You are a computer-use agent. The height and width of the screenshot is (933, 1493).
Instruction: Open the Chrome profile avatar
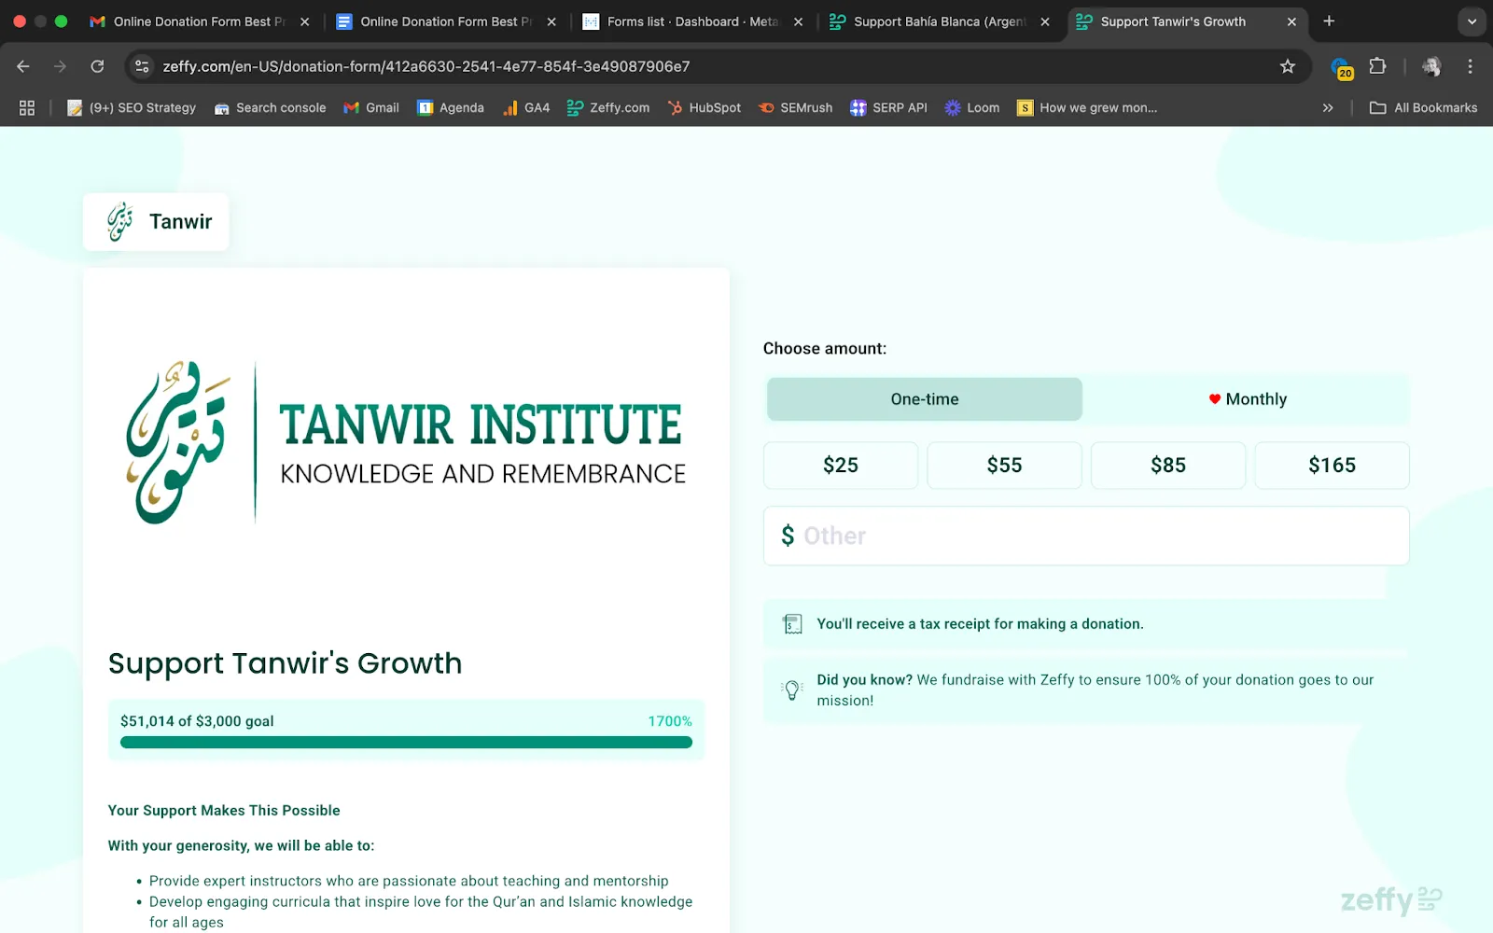tap(1430, 66)
